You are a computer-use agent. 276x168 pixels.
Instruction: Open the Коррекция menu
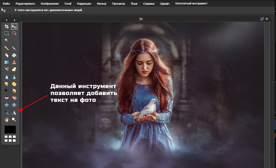[84, 3]
